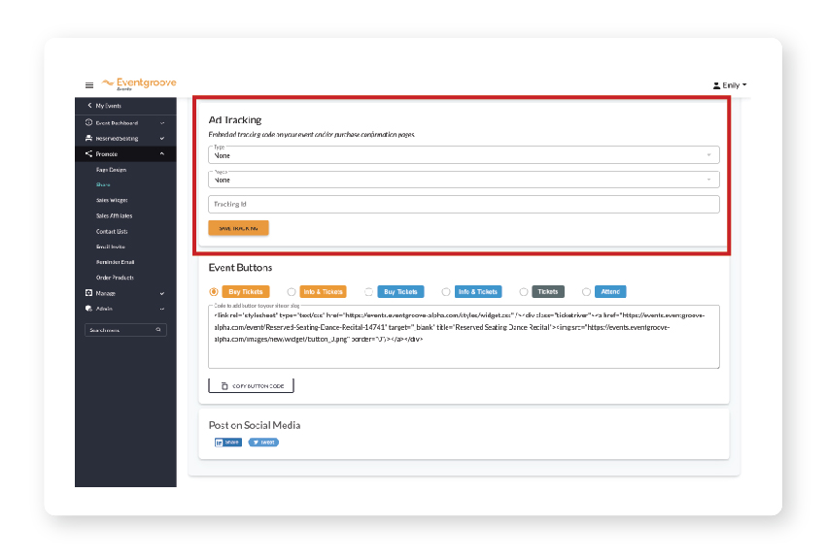Click the orange Buy Tickets button preview
The width and height of the screenshot is (827, 559).
coord(246,292)
